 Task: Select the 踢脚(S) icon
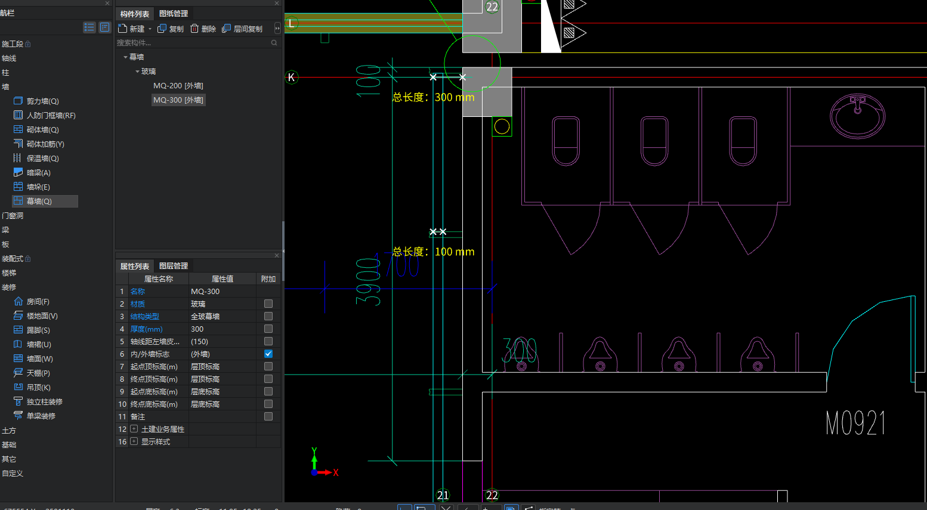click(18, 330)
